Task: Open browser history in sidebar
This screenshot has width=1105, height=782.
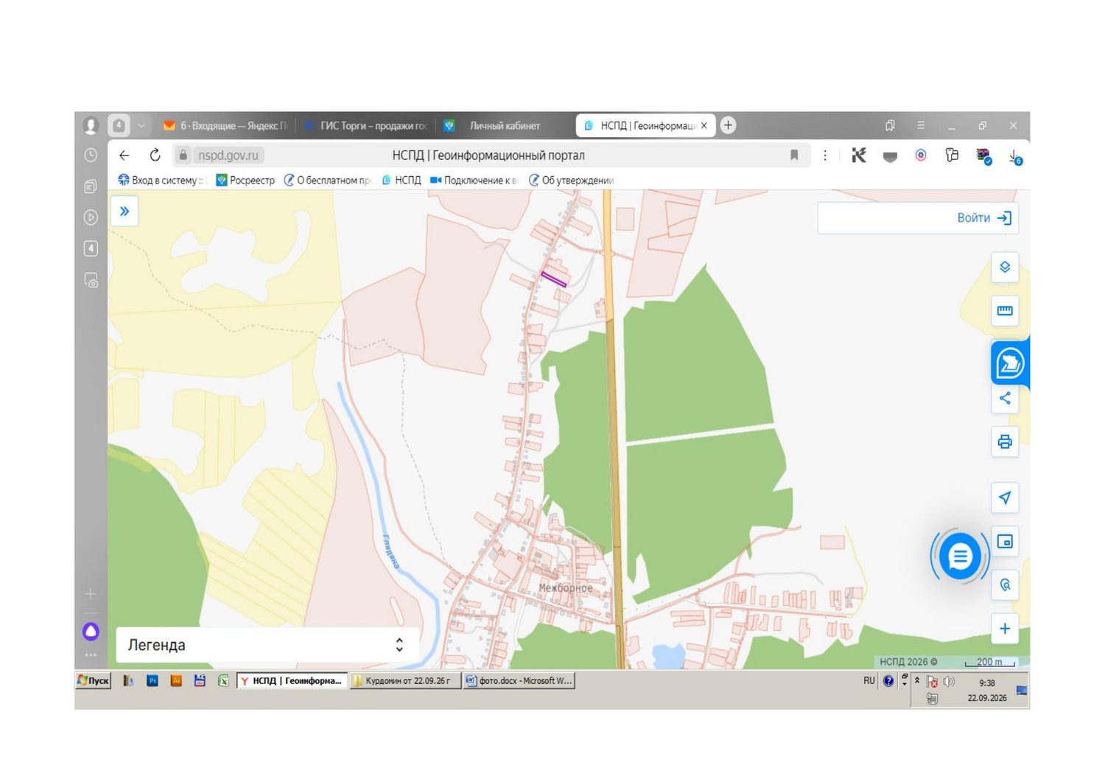Action: (x=91, y=156)
